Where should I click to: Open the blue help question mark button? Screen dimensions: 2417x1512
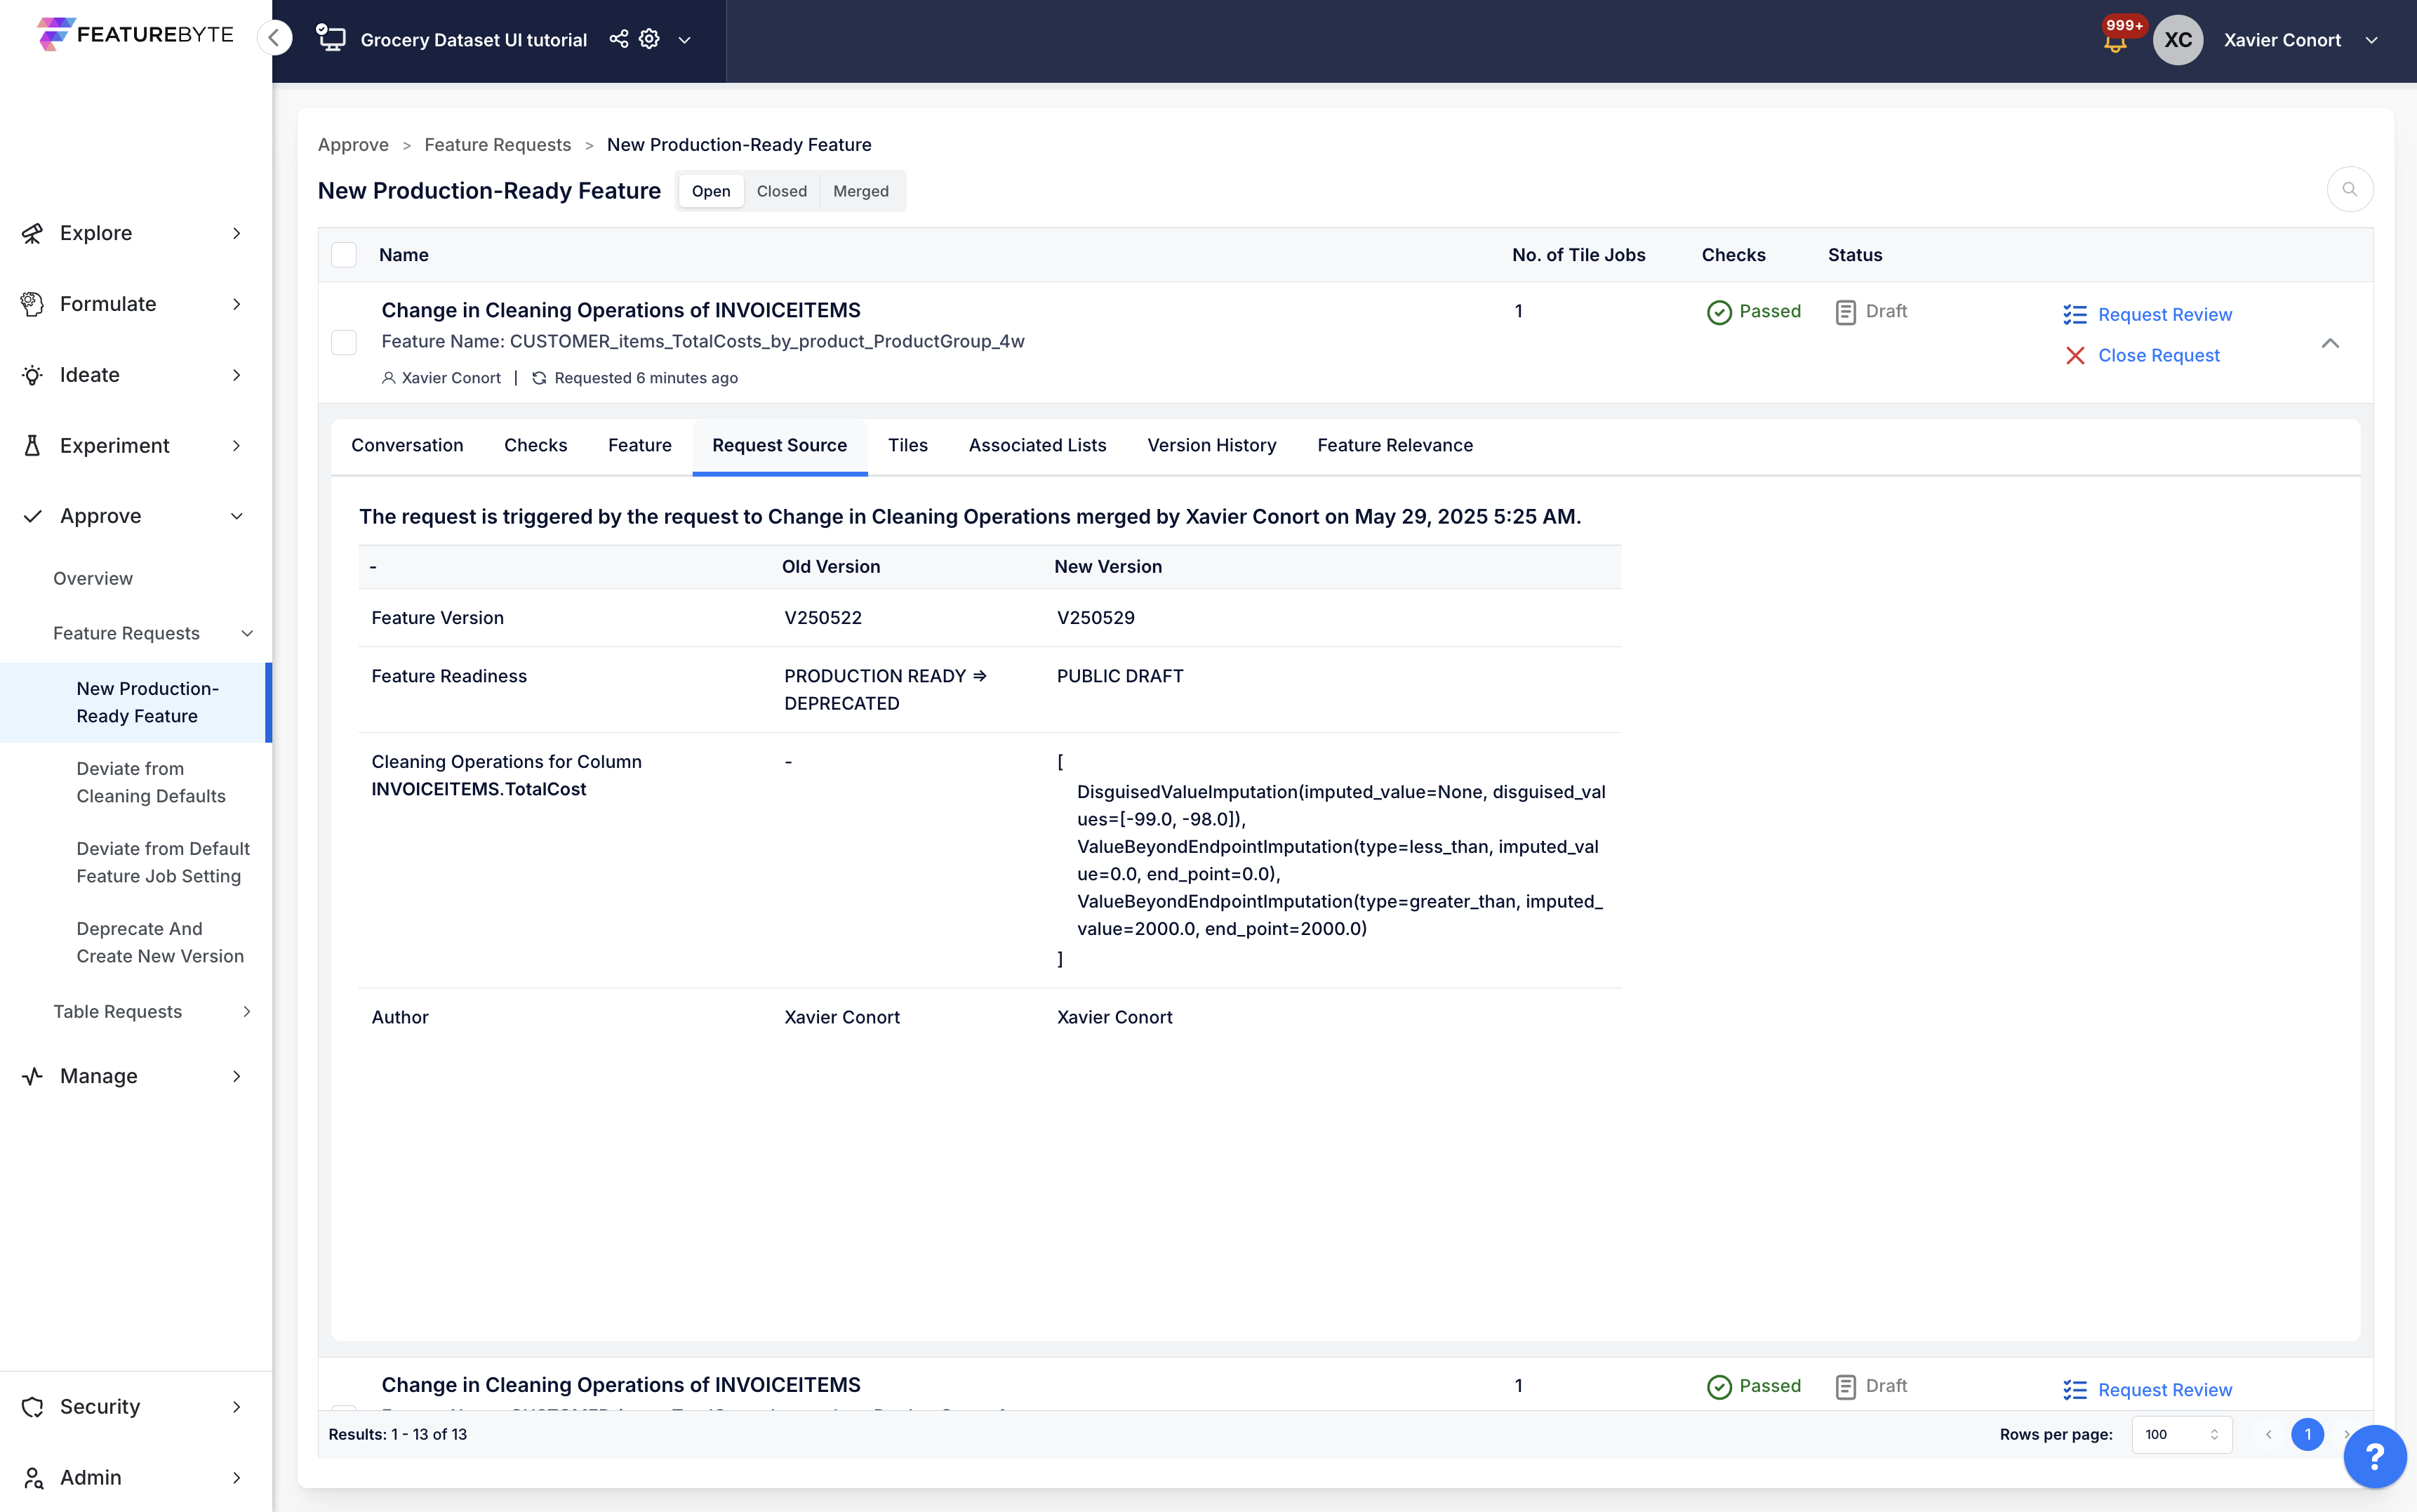tap(2374, 1456)
